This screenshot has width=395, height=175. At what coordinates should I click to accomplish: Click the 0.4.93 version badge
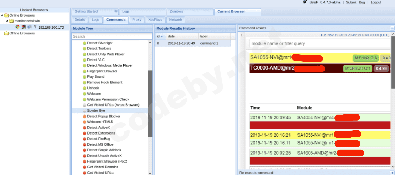pos(381,68)
